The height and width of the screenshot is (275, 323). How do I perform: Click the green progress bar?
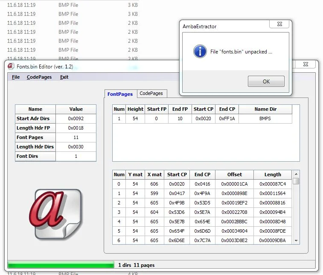pos(61,265)
